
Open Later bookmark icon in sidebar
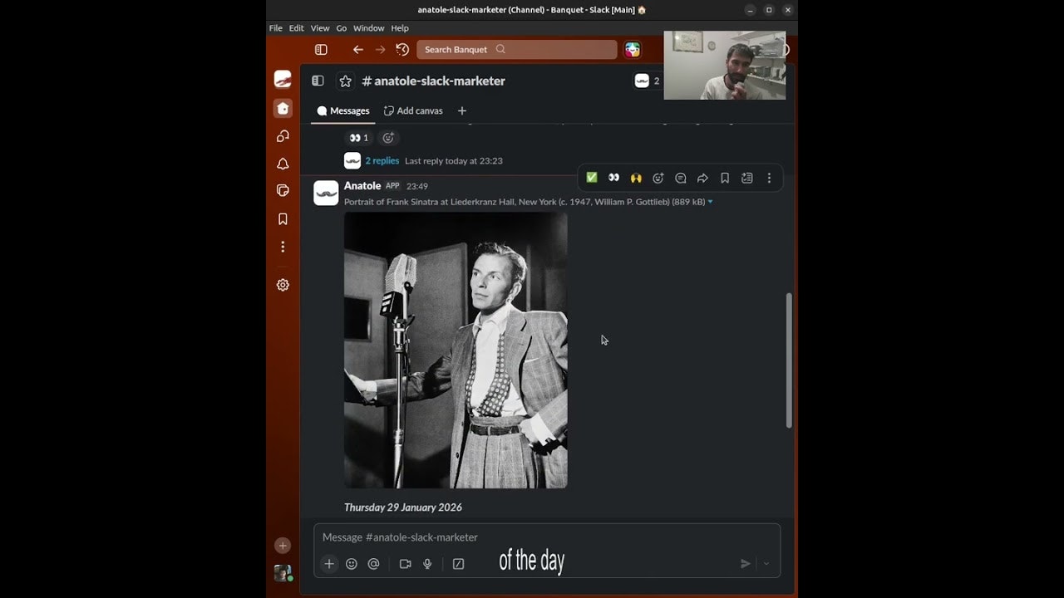click(x=283, y=219)
